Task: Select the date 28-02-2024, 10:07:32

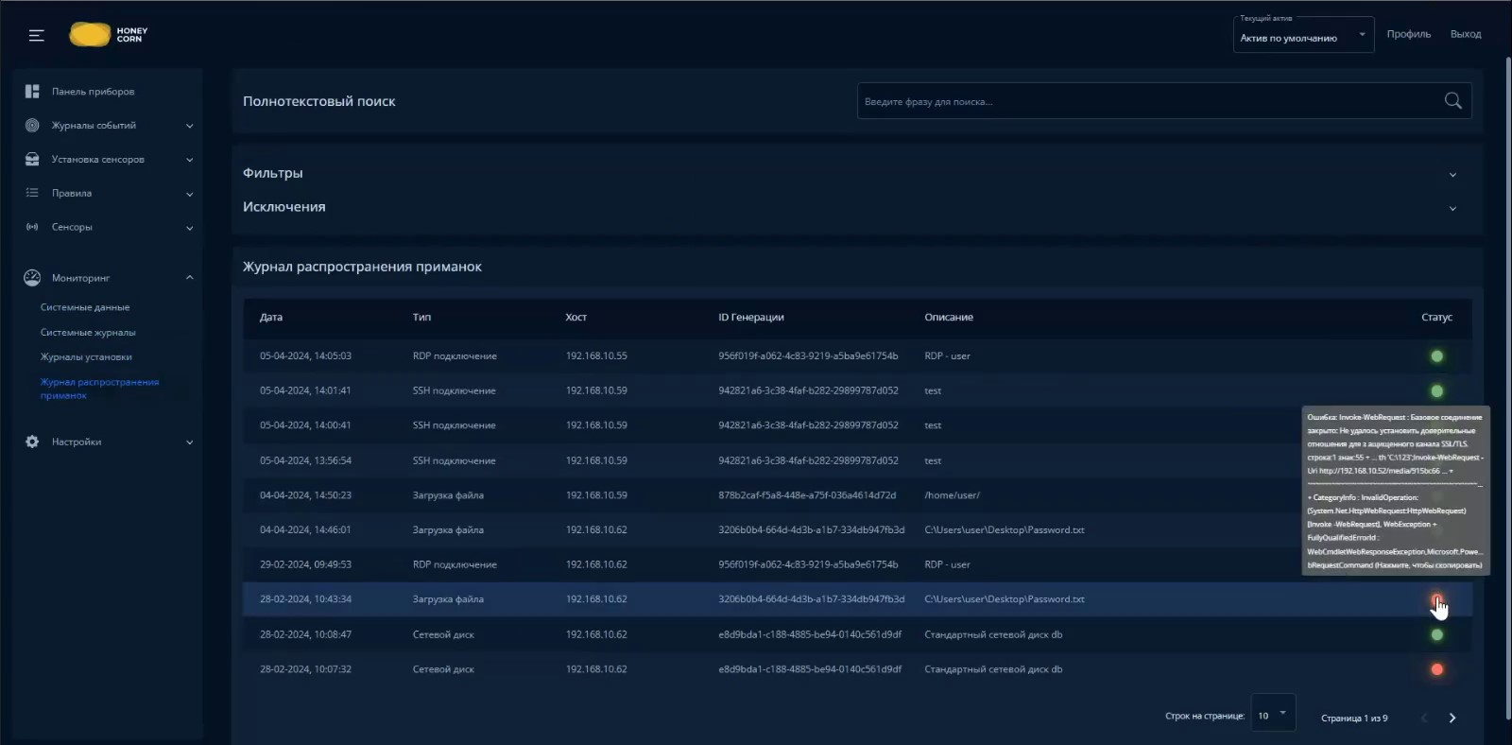Action: click(305, 669)
